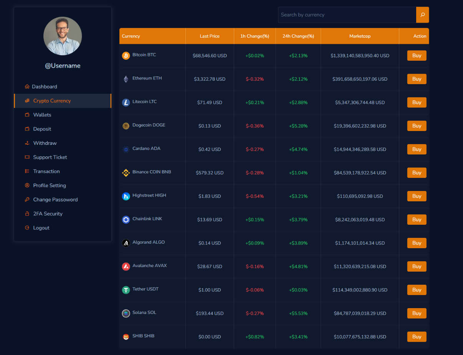The width and height of the screenshot is (463, 355).
Task: Focus the Search by currency field
Action: (x=347, y=15)
